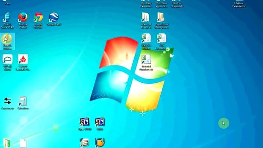Open the form-sheet shortcut at the bottom edge
The image size is (263, 148).
point(84,143)
